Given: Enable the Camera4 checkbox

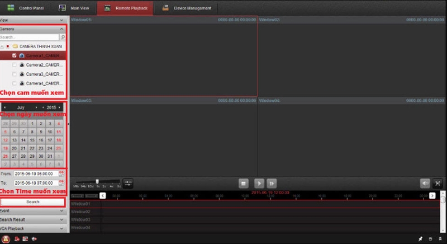Looking at the screenshot, I should coord(15,83).
